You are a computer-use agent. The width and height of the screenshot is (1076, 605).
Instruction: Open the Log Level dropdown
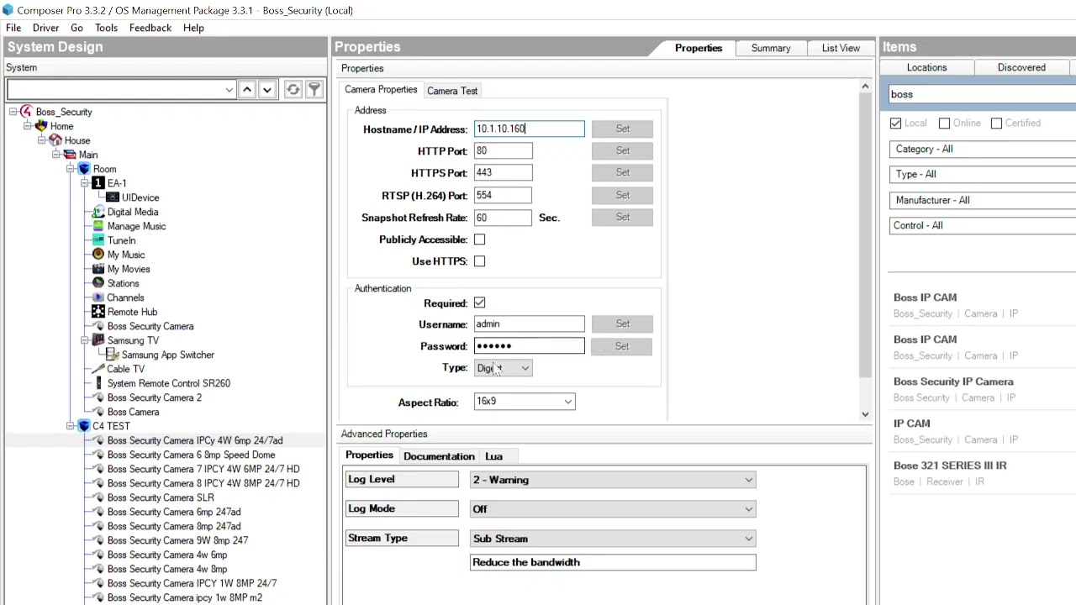coord(613,480)
